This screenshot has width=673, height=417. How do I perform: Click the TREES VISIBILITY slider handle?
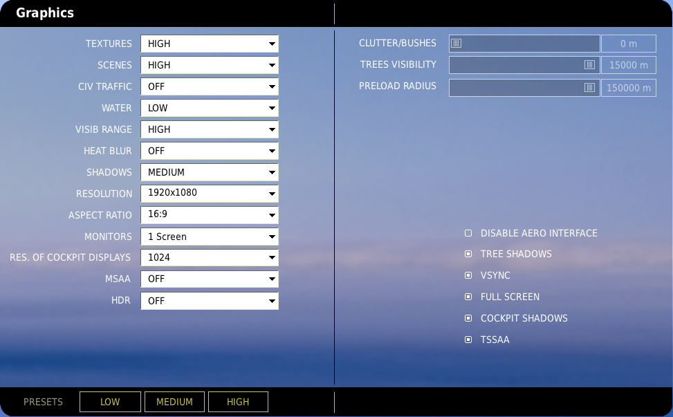coord(590,65)
